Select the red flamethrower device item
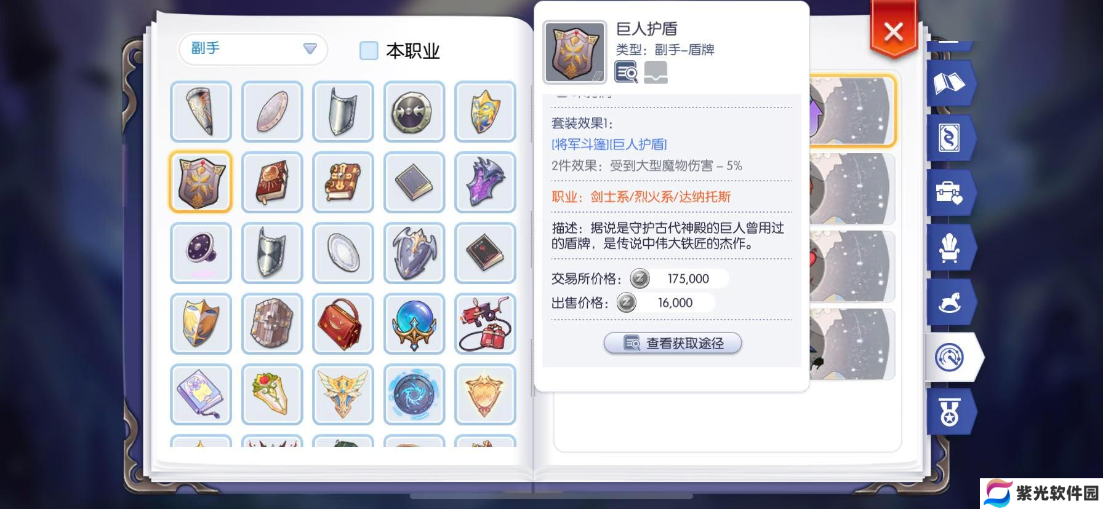 [x=485, y=324]
